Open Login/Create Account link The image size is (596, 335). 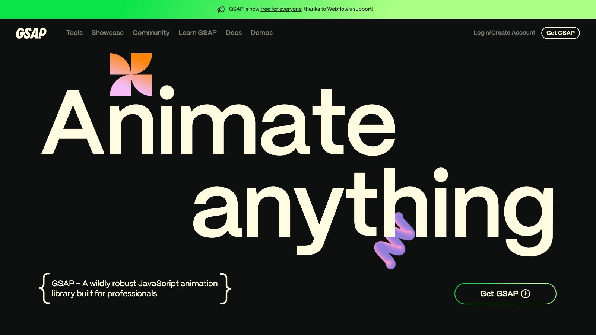504,33
